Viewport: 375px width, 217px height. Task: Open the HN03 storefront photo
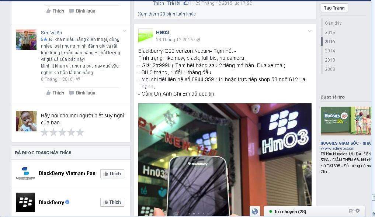[225, 159]
